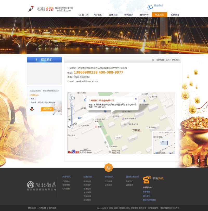This screenshot has height=211, width=208.
Task: Click the map zoom level slider track
Action: [72, 116]
